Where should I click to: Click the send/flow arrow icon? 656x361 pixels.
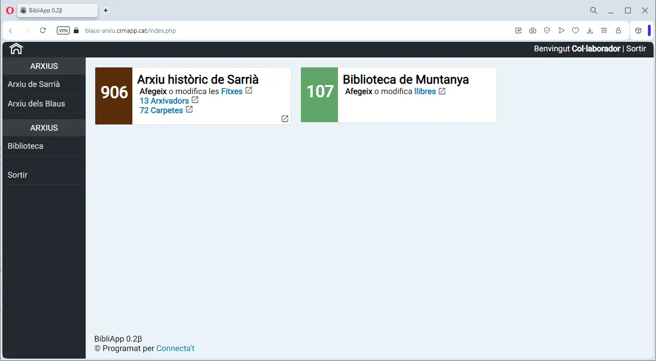point(561,30)
